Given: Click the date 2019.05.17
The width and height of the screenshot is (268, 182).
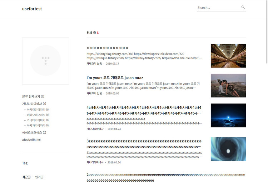Looking at the screenshot, I should click(x=113, y=64).
